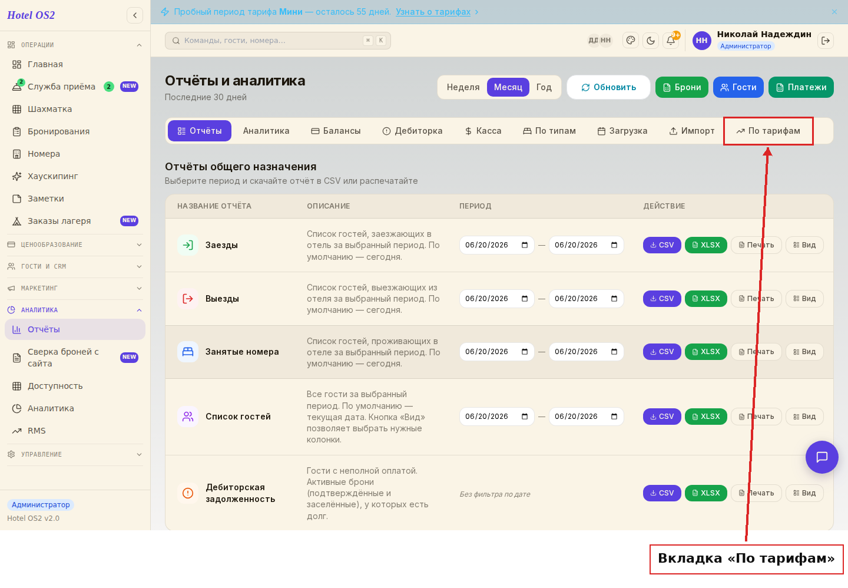
Task: Focus the command search field
Action: pyautogui.click(x=278, y=41)
